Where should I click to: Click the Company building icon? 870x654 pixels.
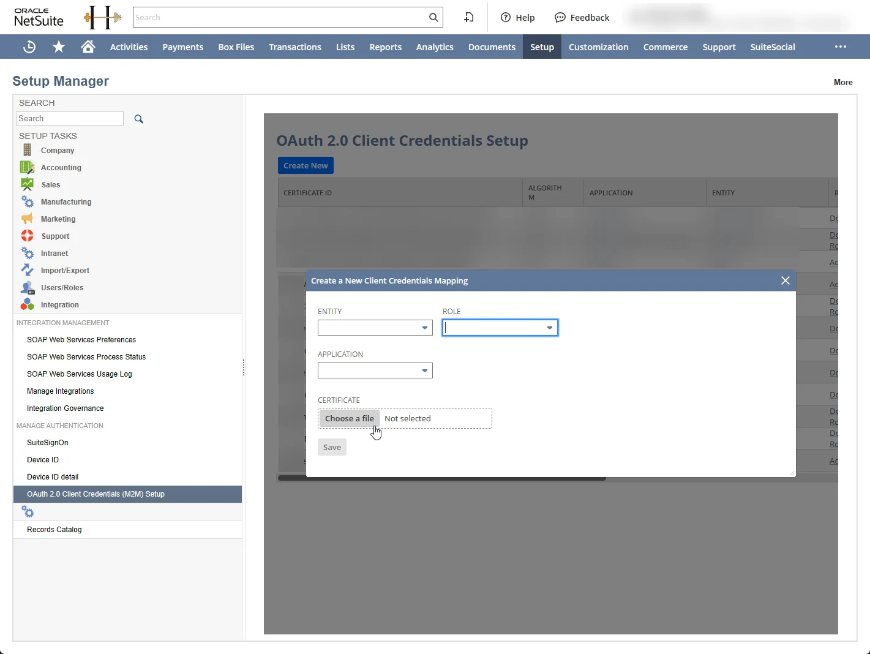click(x=27, y=150)
